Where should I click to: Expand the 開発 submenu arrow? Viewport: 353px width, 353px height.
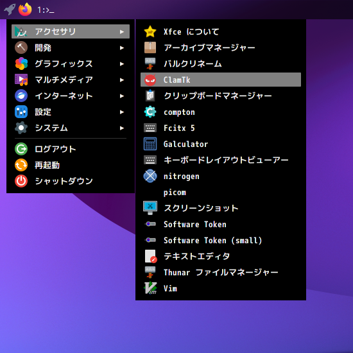pos(122,47)
